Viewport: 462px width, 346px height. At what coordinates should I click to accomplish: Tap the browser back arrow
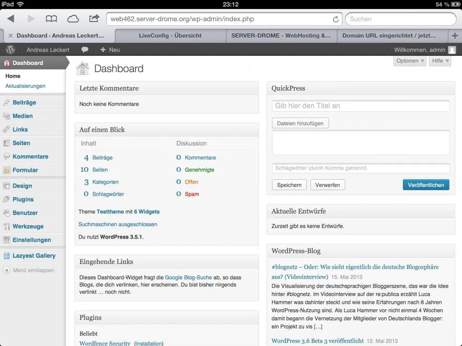coord(11,19)
